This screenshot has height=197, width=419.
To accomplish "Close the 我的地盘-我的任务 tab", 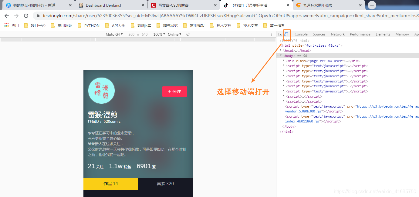I will pos(70,5).
